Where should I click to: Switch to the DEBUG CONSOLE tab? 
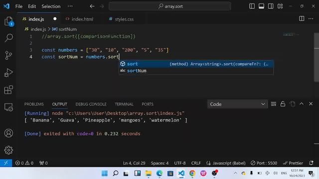click(x=91, y=104)
